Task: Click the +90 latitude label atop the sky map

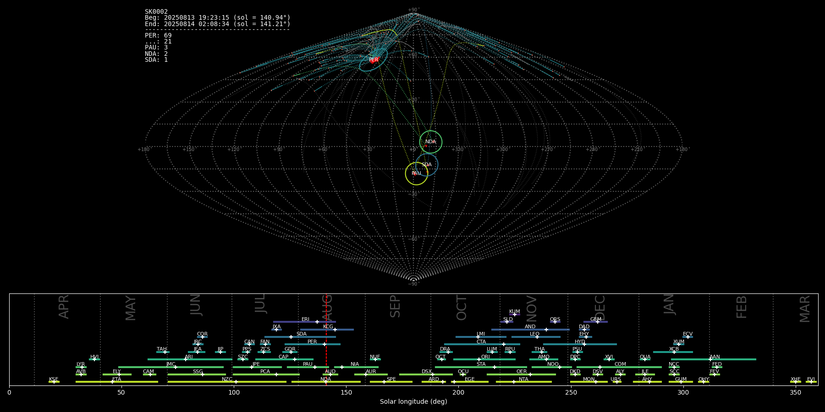Action: pos(413,10)
